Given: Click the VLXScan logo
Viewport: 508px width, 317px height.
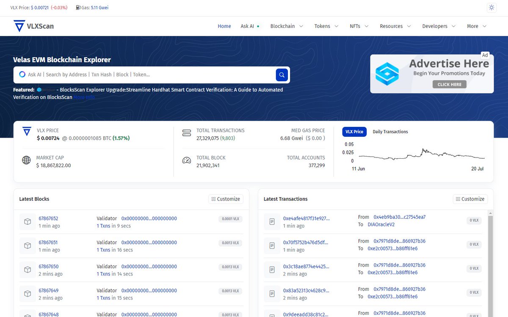Looking at the screenshot, I should [33, 26].
